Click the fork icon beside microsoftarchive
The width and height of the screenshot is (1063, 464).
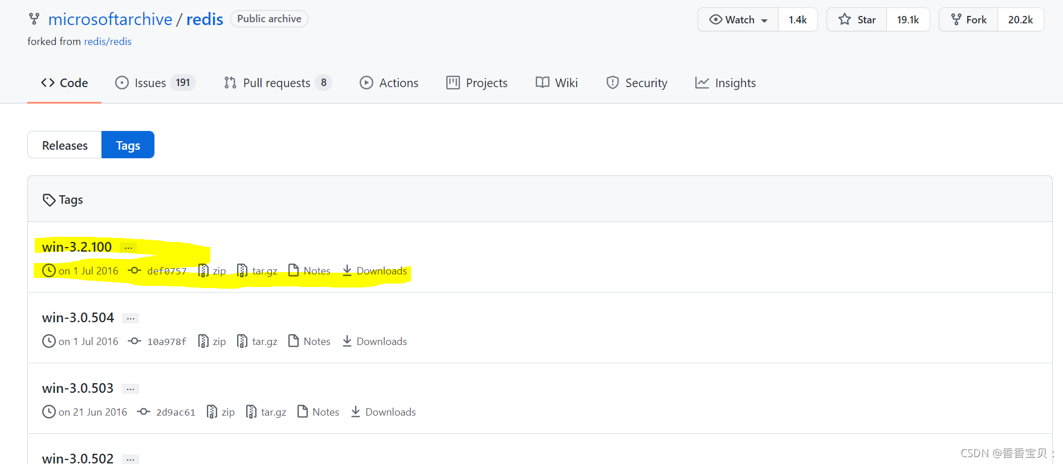34,19
